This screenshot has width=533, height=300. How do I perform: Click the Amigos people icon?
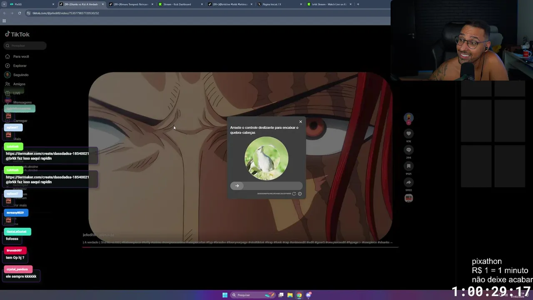tap(7, 84)
